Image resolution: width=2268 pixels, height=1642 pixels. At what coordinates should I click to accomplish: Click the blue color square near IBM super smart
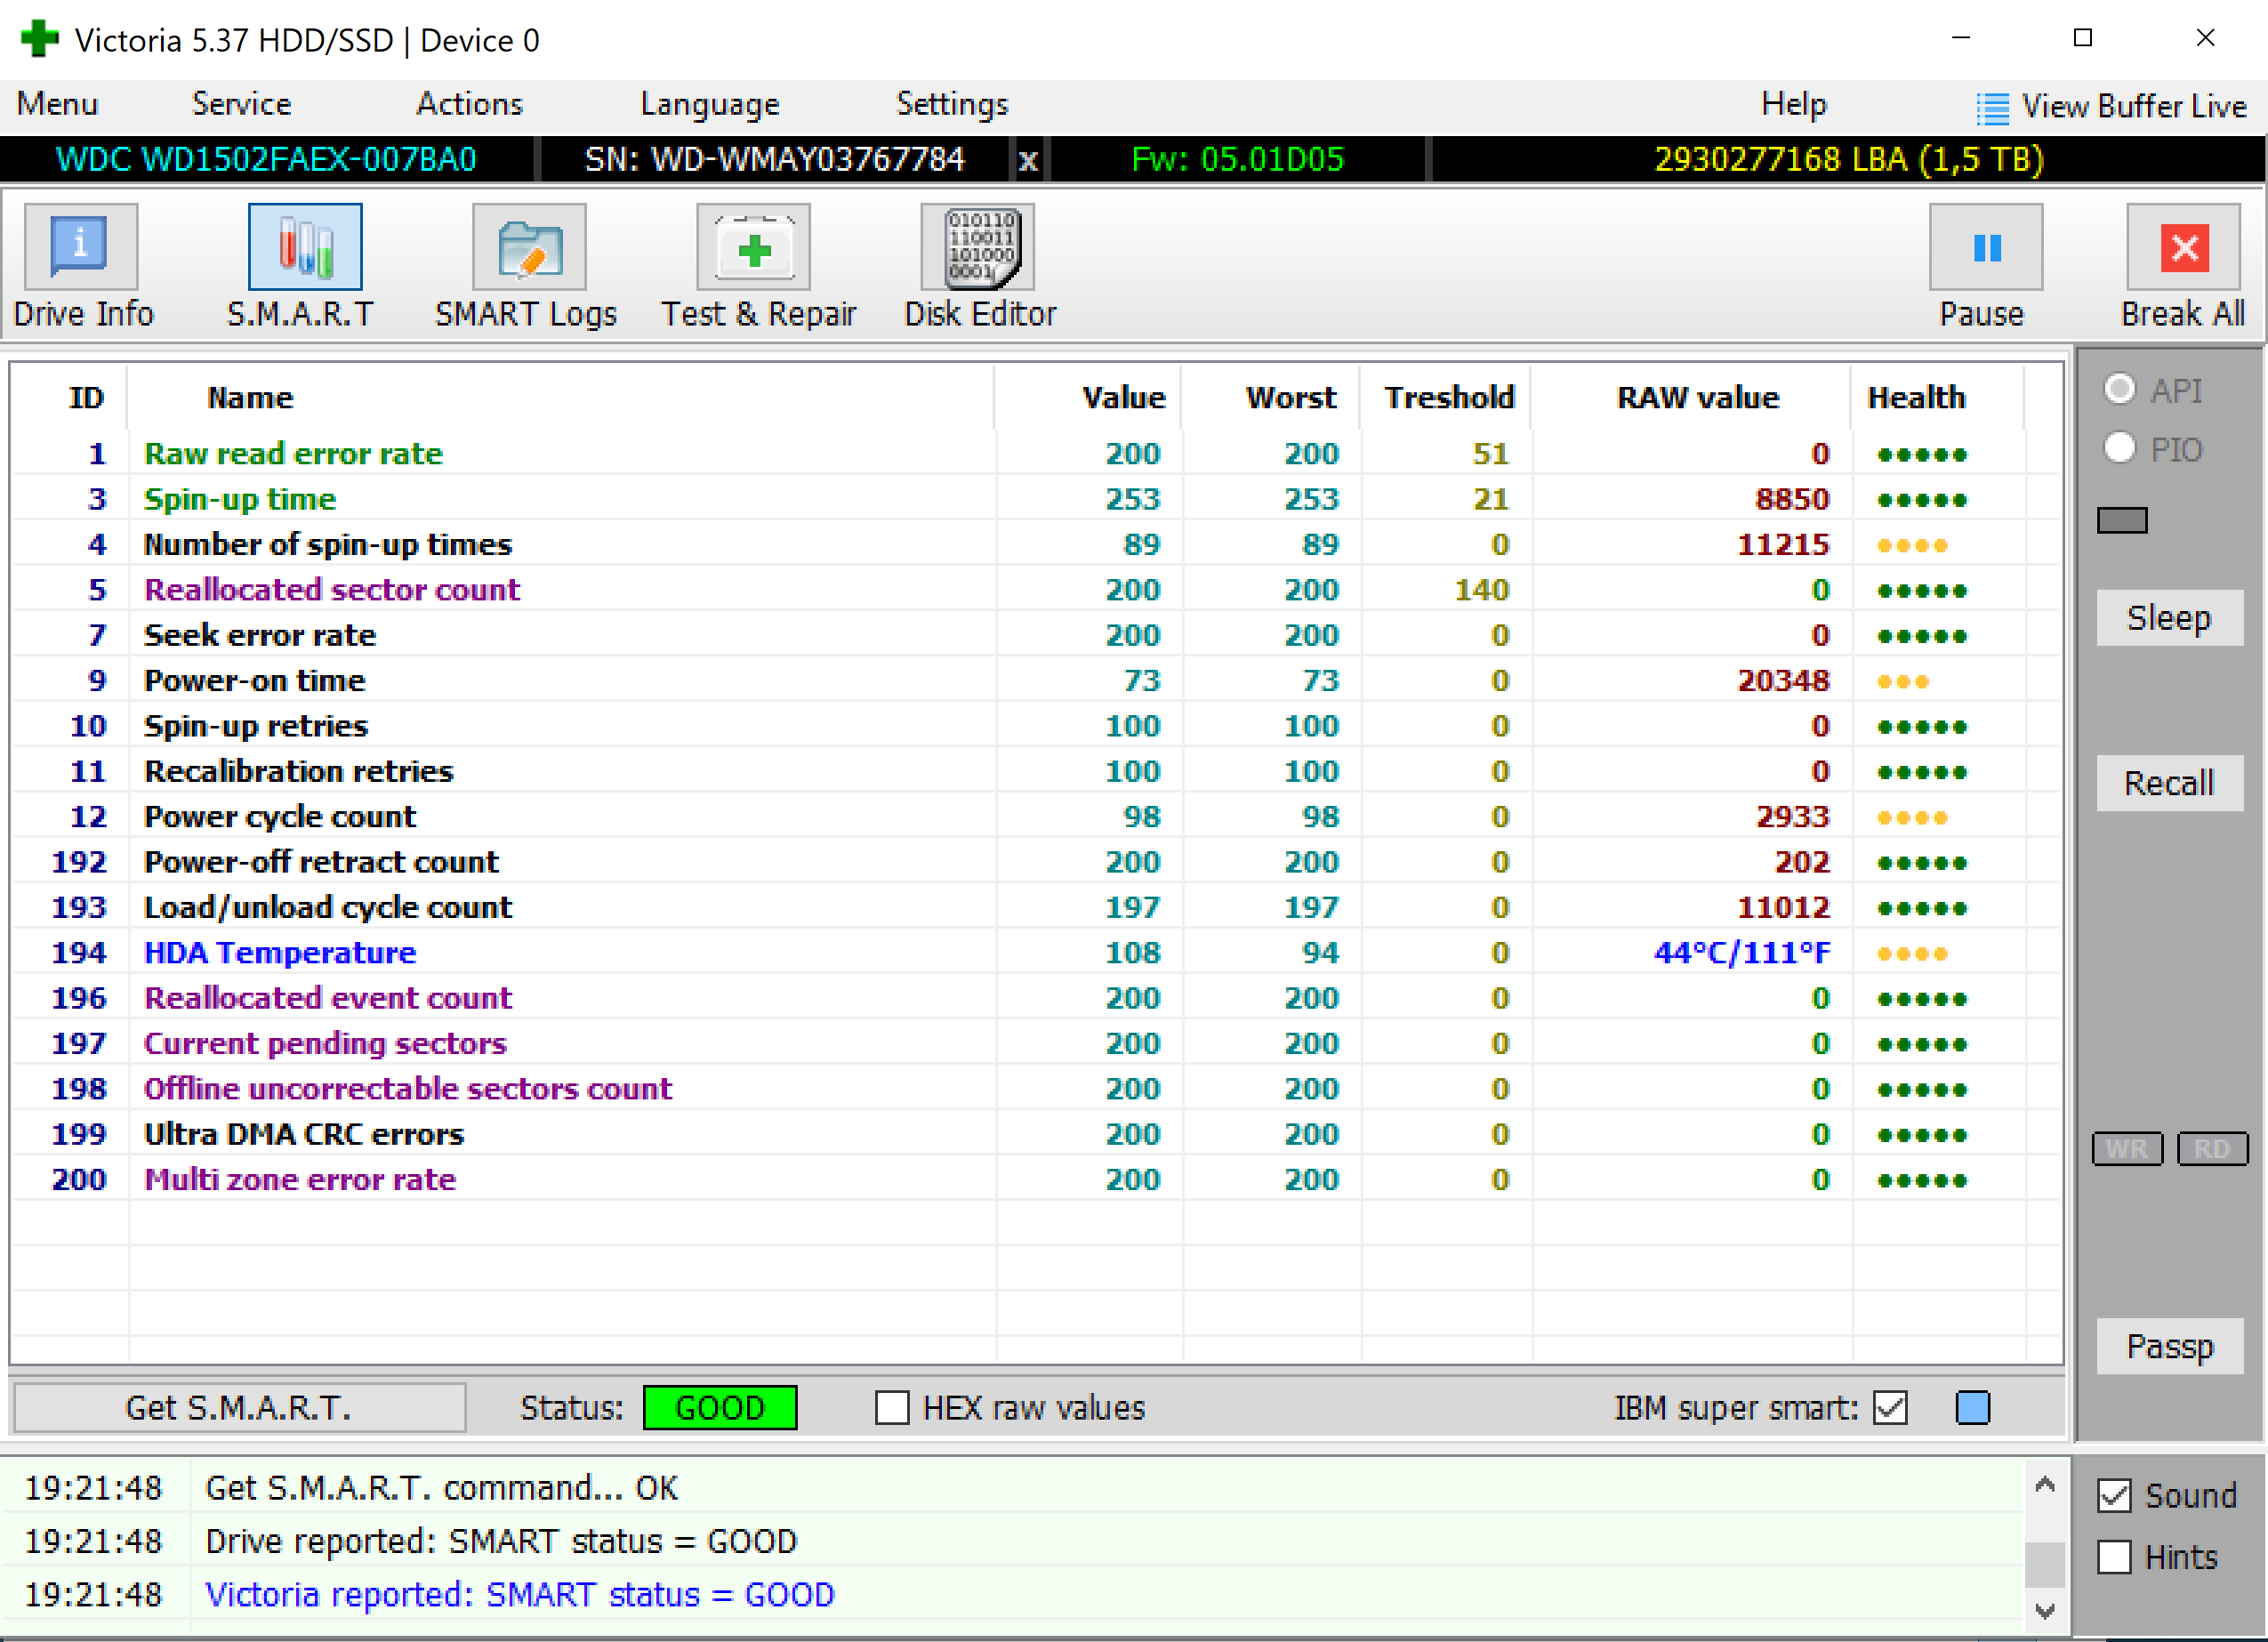(x=1973, y=1408)
